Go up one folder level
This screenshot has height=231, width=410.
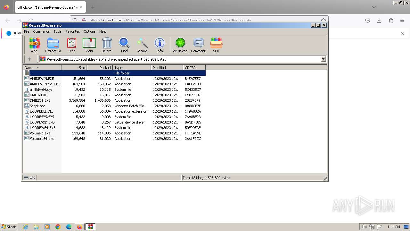coord(29,59)
